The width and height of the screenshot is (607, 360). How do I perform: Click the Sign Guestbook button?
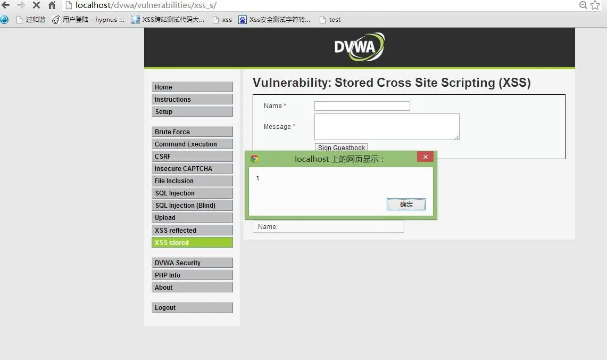(341, 148)
